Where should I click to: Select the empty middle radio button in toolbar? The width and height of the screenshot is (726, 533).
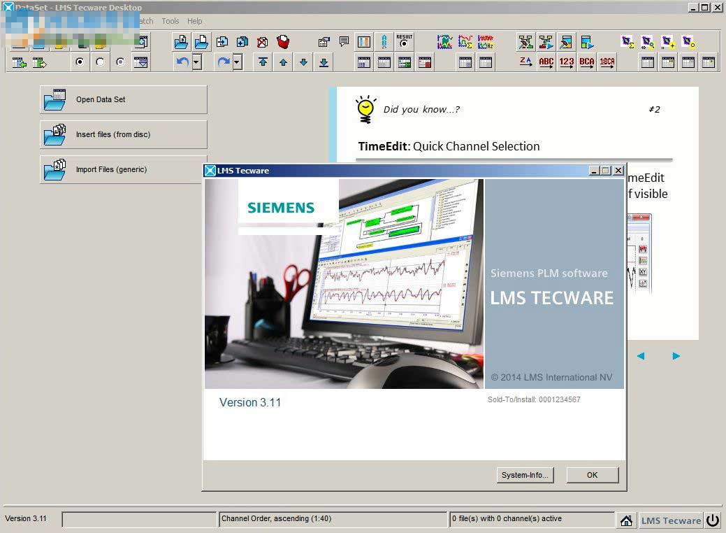(100, 62)
